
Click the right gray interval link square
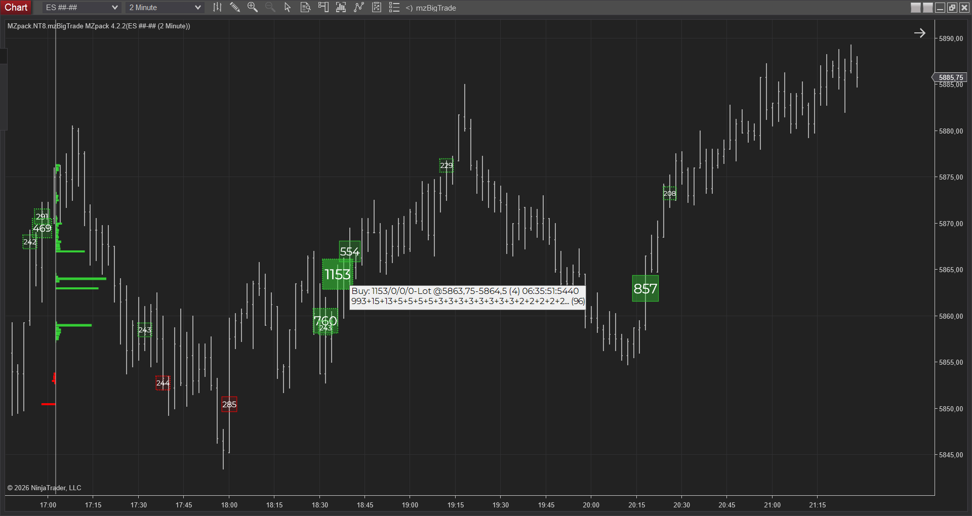[x=928, y=8]
